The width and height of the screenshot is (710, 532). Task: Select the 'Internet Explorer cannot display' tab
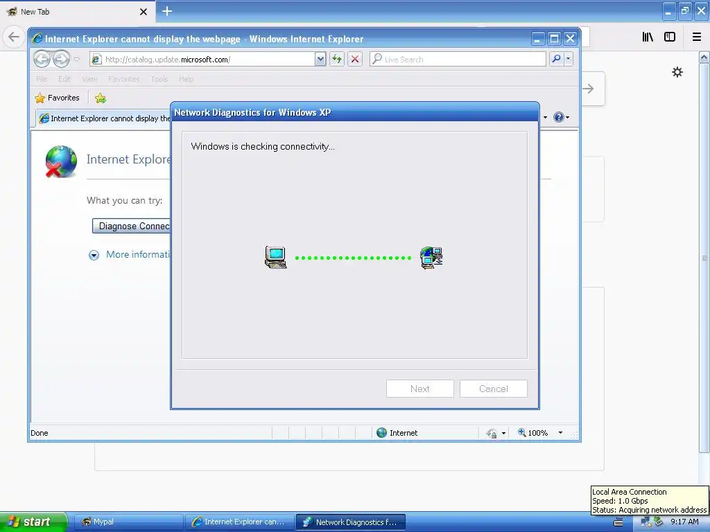[x=104, y=118]
